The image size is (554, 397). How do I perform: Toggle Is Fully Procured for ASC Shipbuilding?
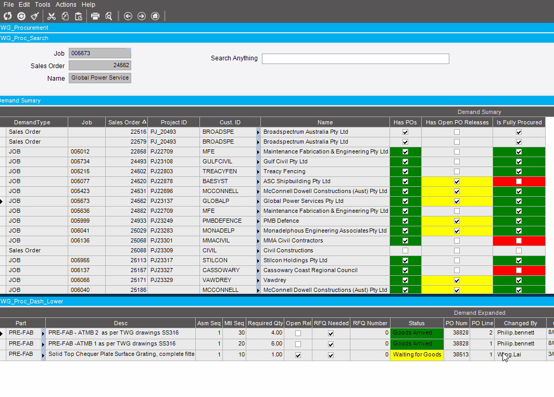pyautogui.click(x=519, y=182)
